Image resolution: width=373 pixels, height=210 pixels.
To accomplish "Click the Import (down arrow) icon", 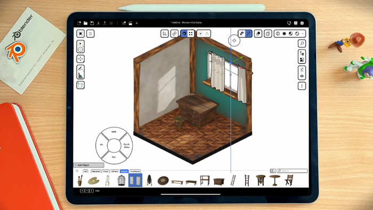I will tap(98, 23).
